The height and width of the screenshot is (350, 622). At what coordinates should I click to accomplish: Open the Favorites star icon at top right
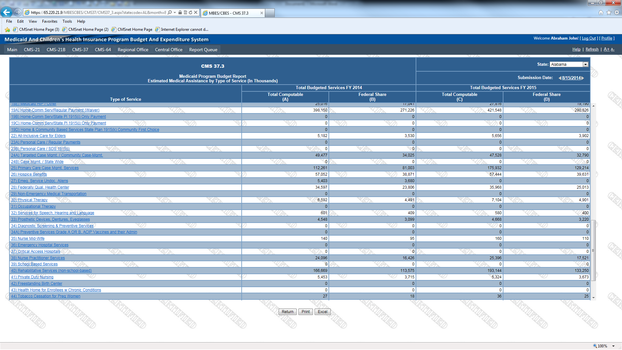coord(609,13)
